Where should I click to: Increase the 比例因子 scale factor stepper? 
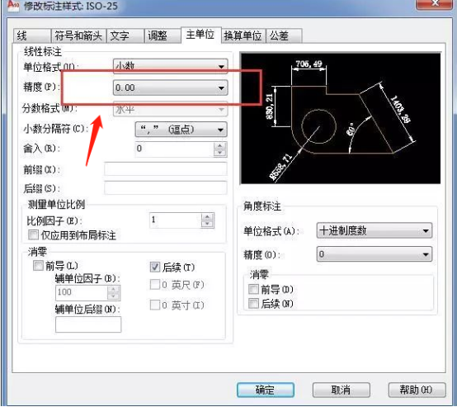click(207, 216)
